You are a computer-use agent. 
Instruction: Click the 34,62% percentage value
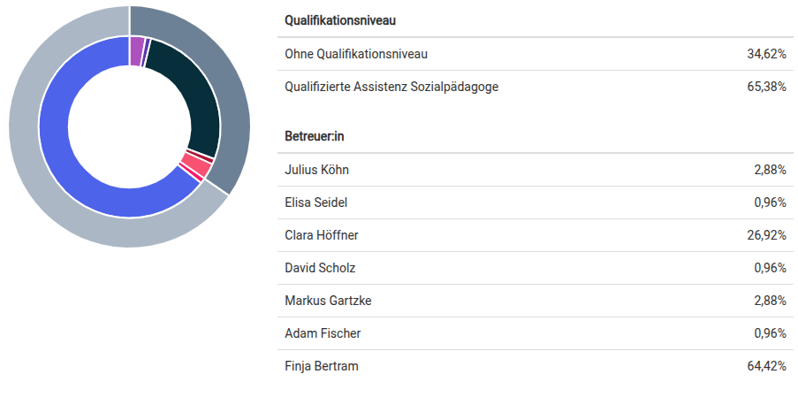click(x=766, y=54)
